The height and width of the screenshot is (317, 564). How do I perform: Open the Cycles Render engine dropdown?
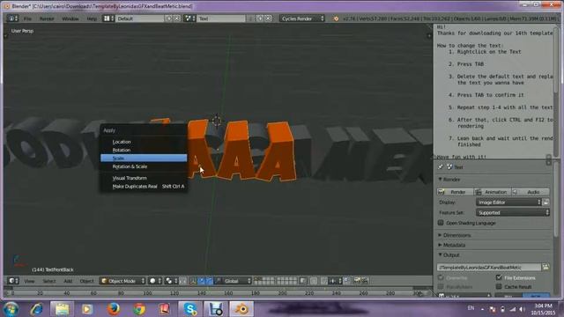tap(302, 18)
